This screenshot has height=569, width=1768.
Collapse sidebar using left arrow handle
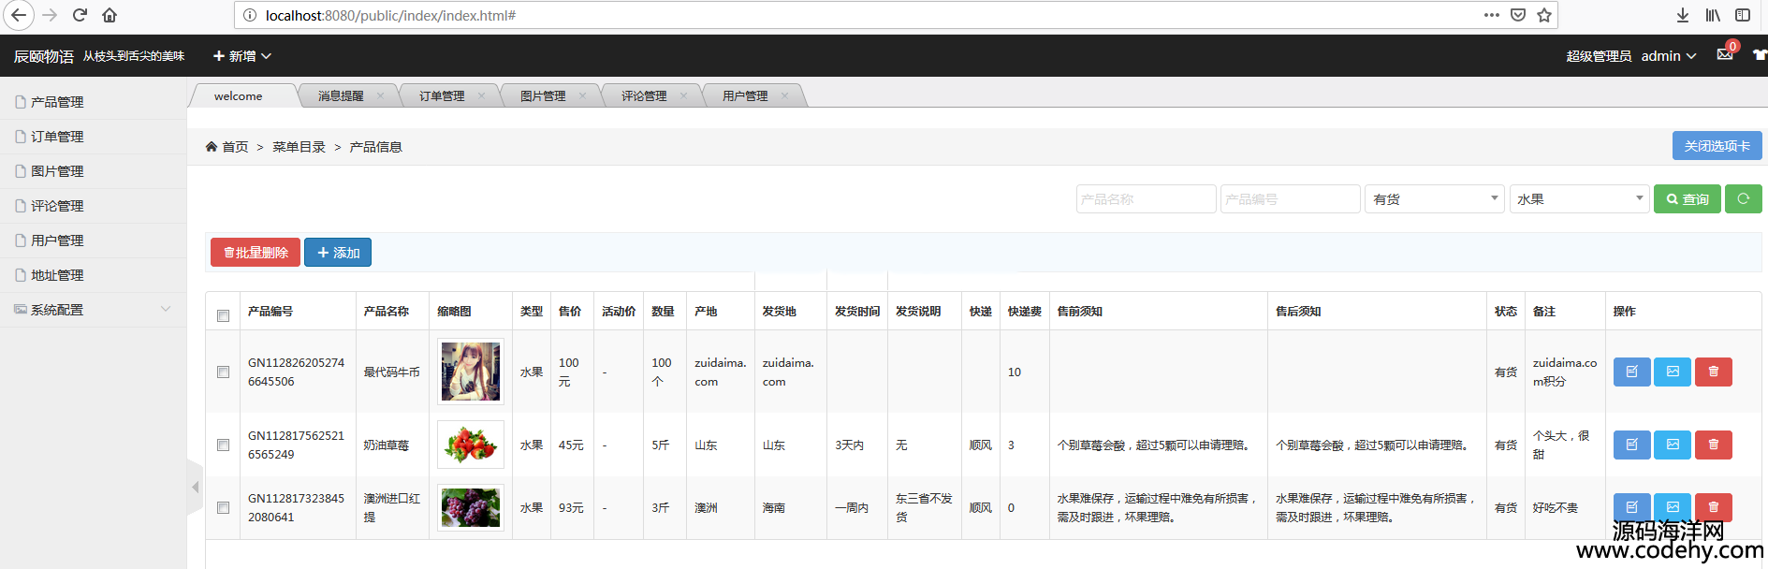click(x=195, y=487)
